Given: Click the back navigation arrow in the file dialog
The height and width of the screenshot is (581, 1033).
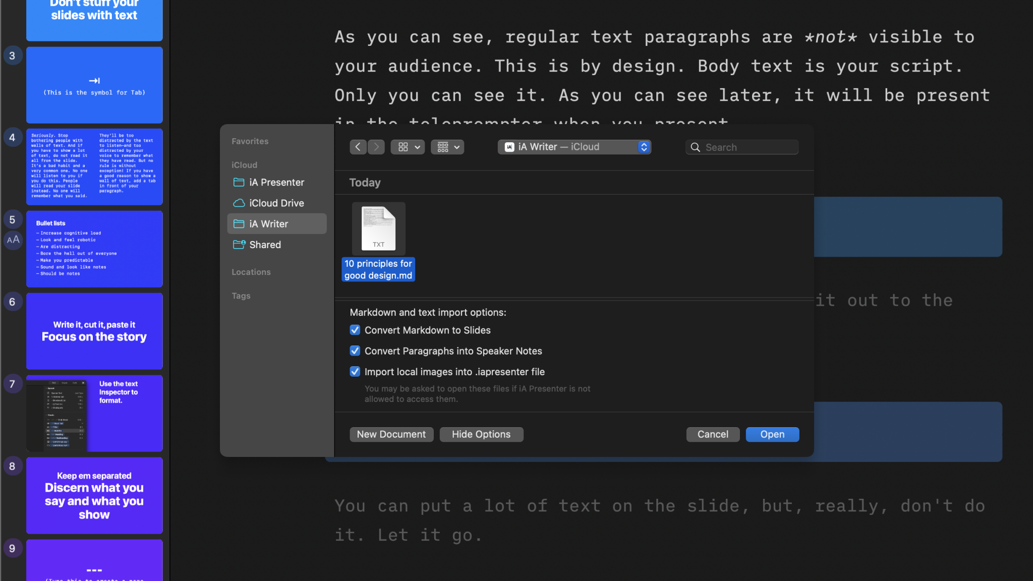Looking at the screenshot, I should (x=358, y=147).
